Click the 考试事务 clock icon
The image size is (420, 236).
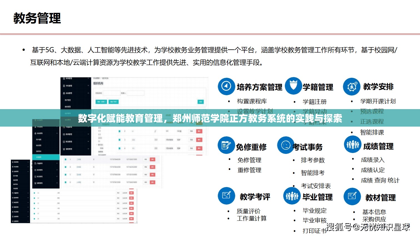[x=286, y=145]
